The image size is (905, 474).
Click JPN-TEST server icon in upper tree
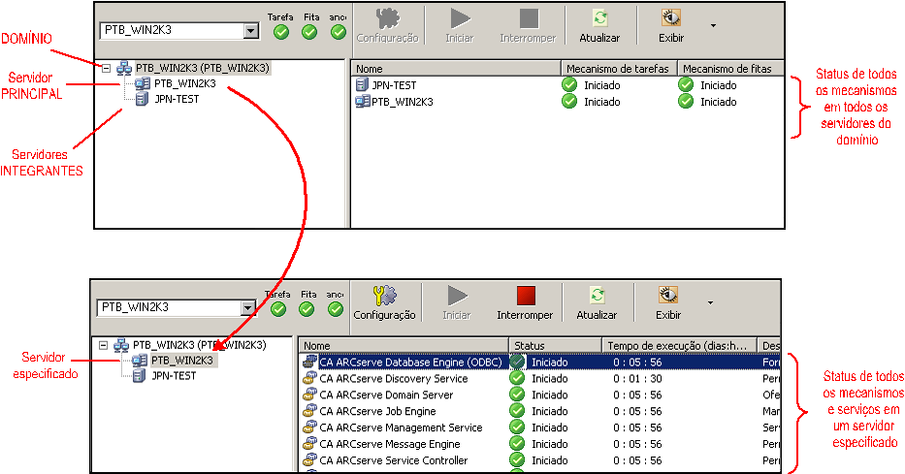[x=142, y=99]
